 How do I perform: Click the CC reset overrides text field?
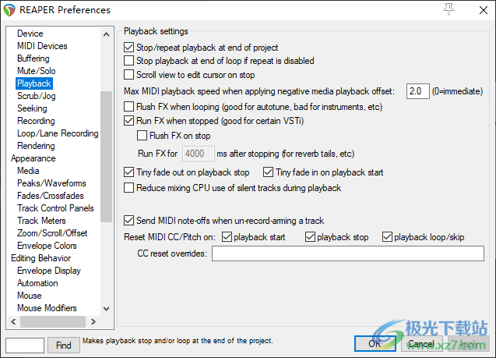coord(347,253)
